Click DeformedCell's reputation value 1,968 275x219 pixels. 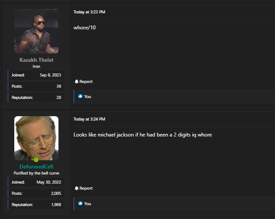coord(56,205)
